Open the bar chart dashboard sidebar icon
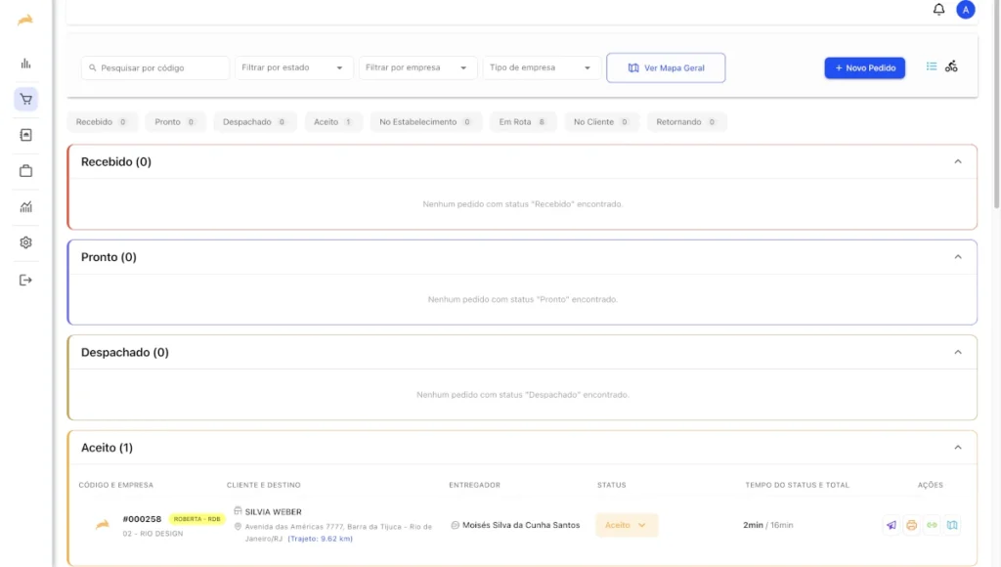 pos(25,64)
